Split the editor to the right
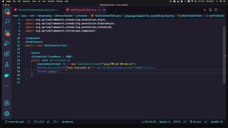Viewport: 228px width, 128px height. (216, 10)
